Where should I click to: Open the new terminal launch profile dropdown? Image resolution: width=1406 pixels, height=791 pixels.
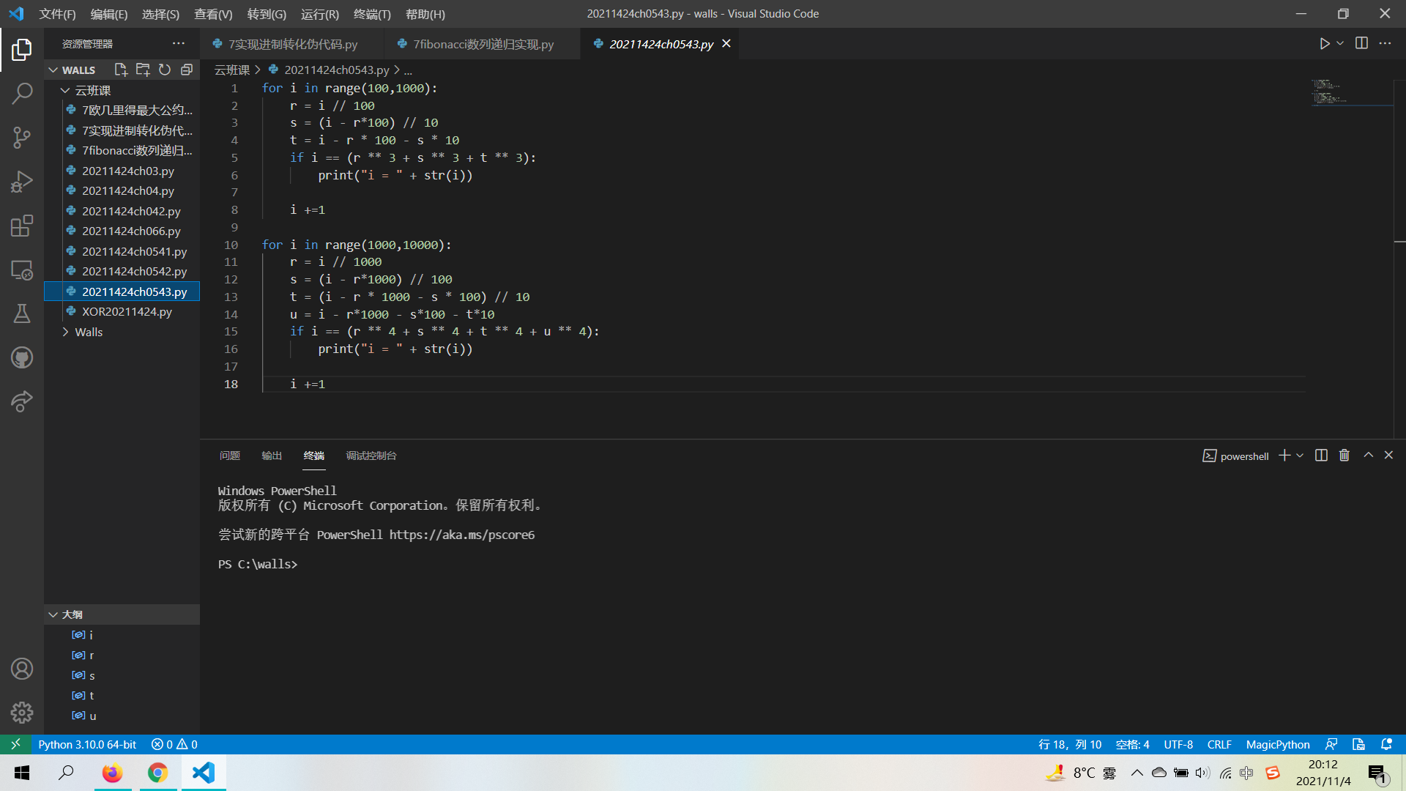(x=1301, y=456)
